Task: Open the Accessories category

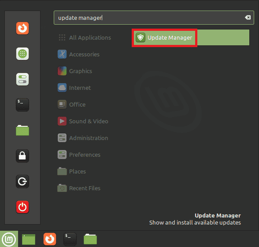Action: 78,54
